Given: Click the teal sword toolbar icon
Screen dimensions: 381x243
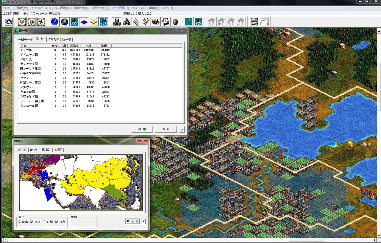Looking at the screenshot, I should point(189,22).
